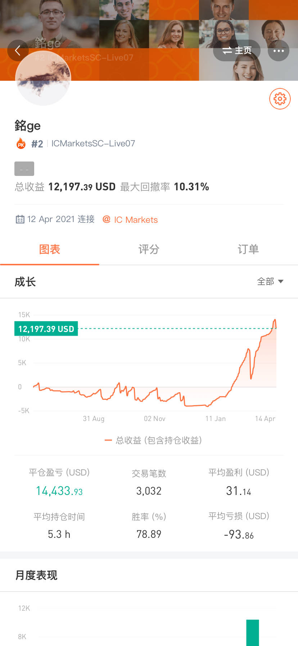Open the IC Markets broker link

(x=136, y=220)
